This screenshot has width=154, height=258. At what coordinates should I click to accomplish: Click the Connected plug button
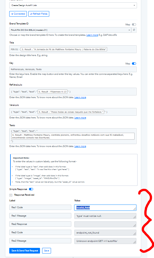pyautogui.click(x=18, y=14)
